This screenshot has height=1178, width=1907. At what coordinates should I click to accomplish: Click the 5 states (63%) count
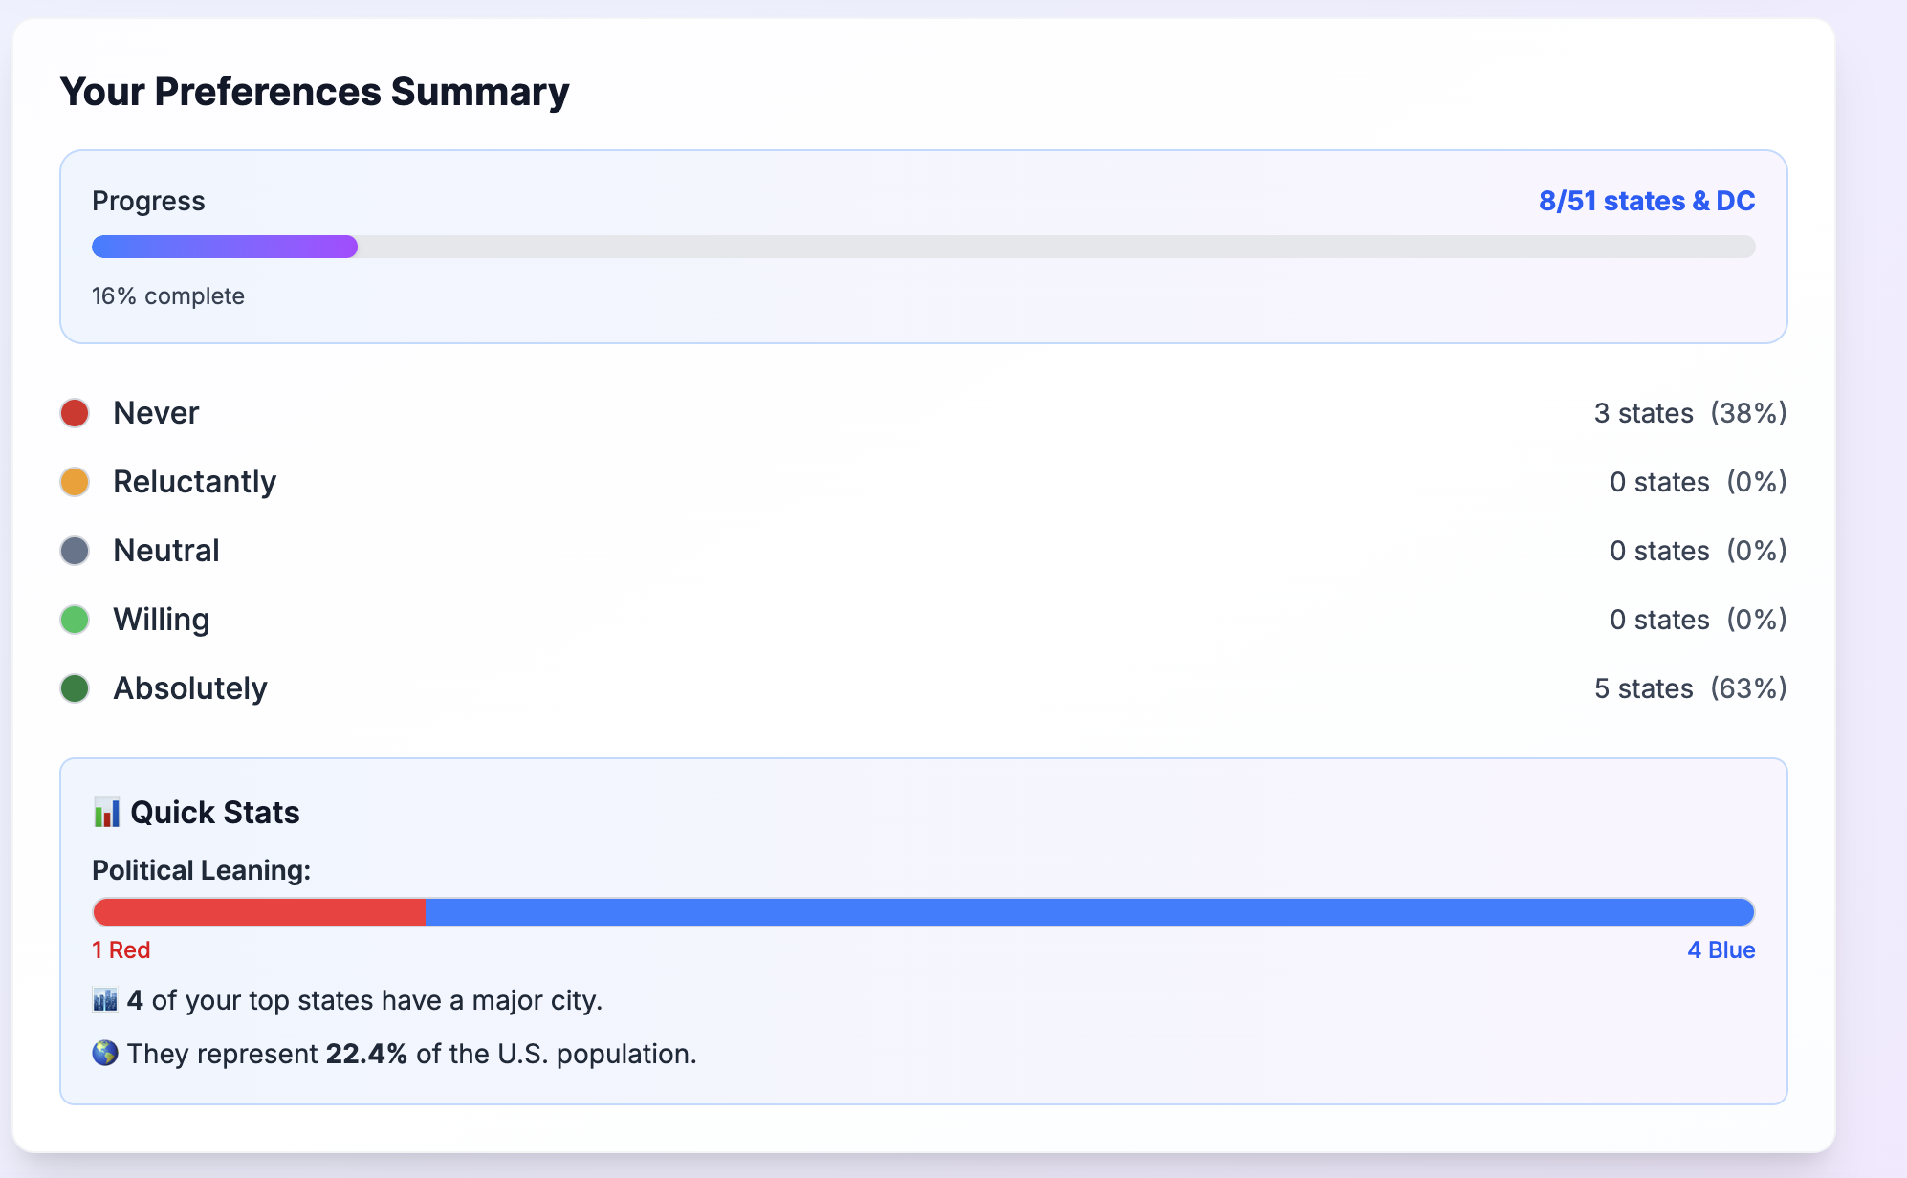coord(1690,688)
